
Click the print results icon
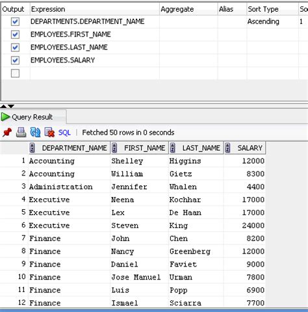coord(21,133)
